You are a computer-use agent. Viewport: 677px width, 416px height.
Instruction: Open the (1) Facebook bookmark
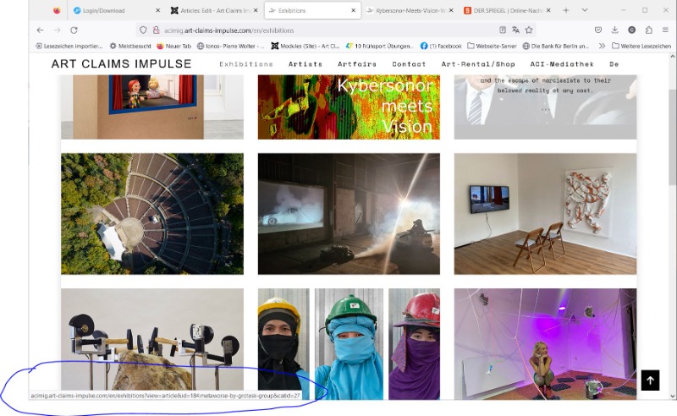pyautogui.click(x=441, y=46)
